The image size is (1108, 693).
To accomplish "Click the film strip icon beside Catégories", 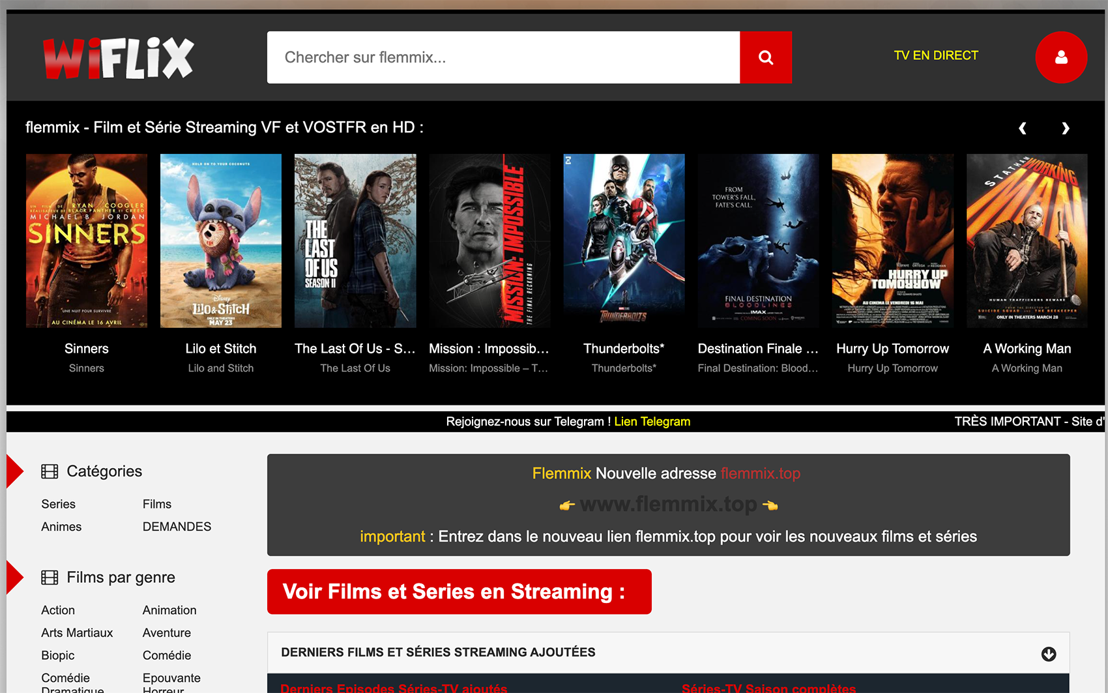I will (50, 471).
